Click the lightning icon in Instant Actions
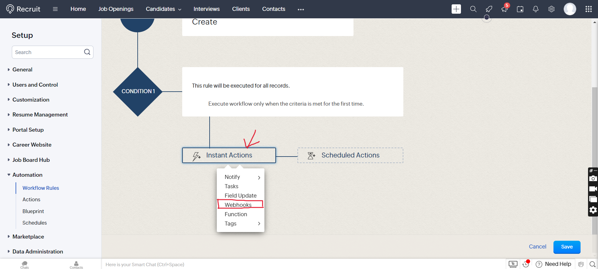This screenshot has width=598, height=269. pyautogui.click(x=196, y=156)
